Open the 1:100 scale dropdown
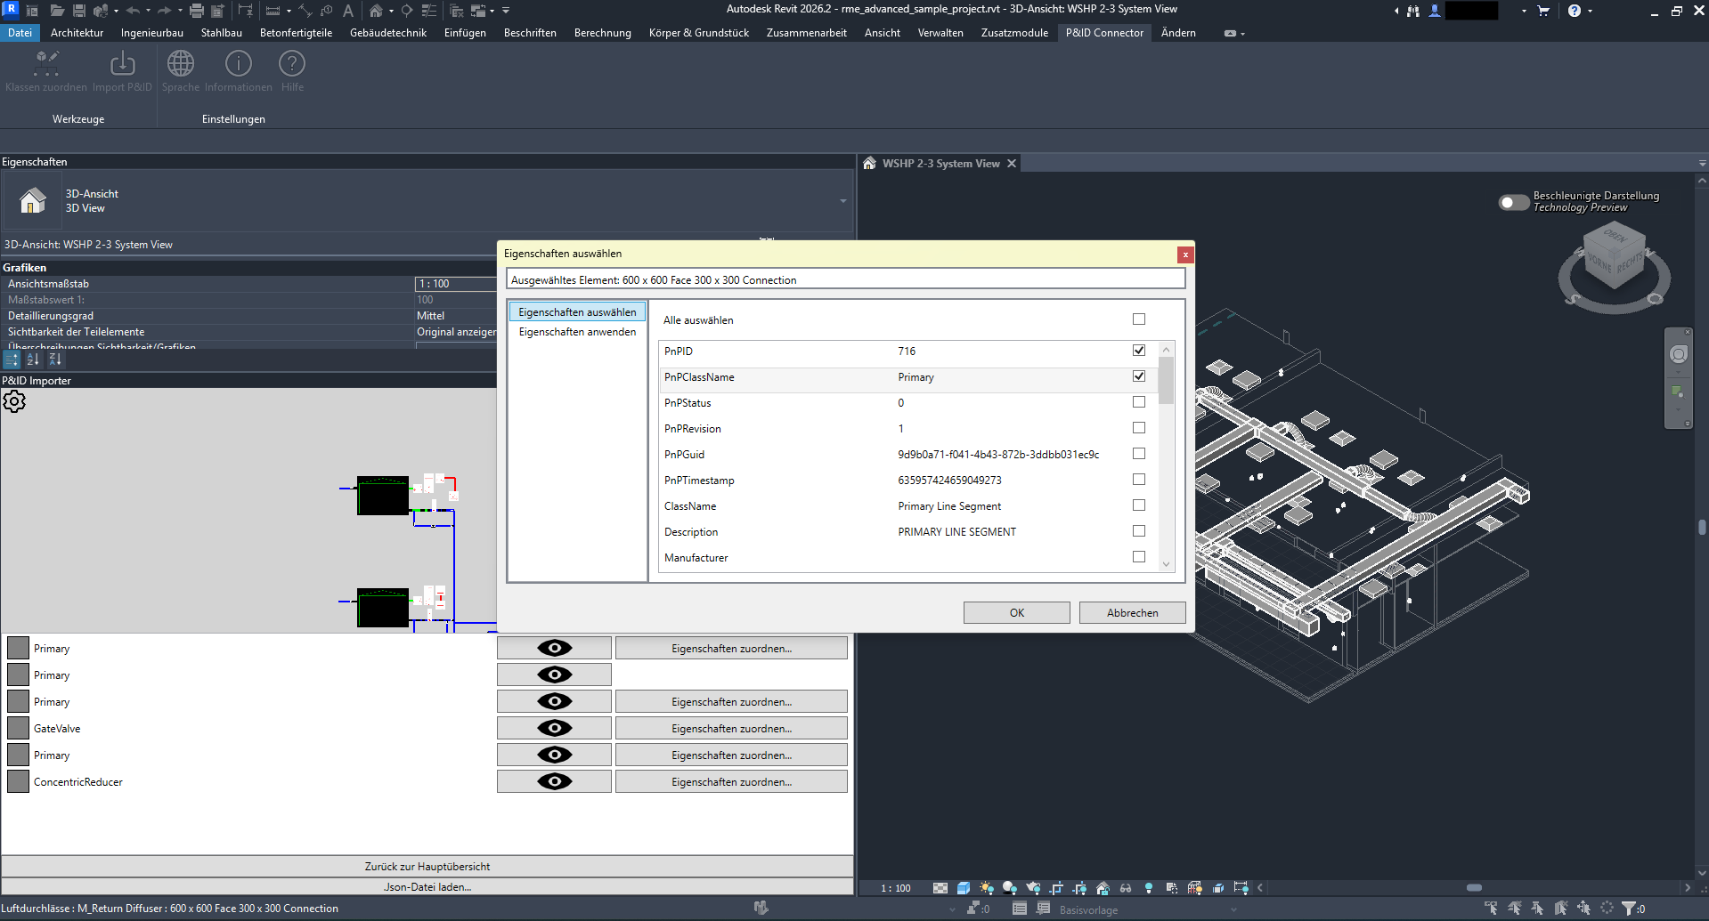 [x=893, y=887]
